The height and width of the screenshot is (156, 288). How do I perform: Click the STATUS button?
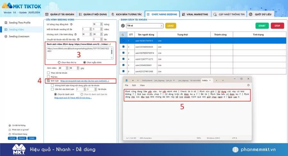pos(12,138)
